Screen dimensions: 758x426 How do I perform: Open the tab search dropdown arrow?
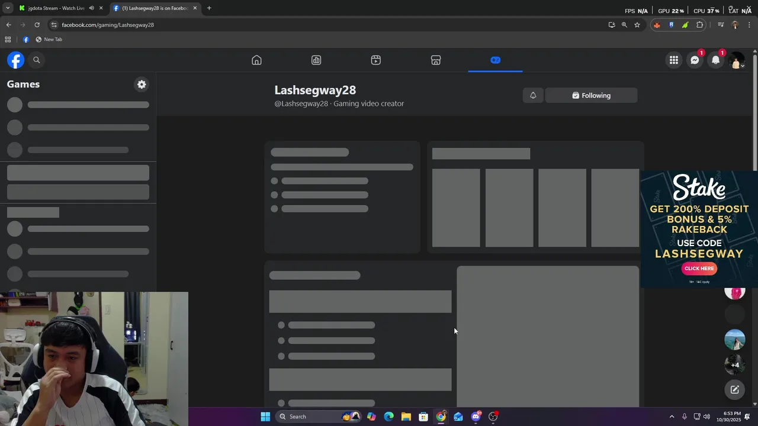7,8
